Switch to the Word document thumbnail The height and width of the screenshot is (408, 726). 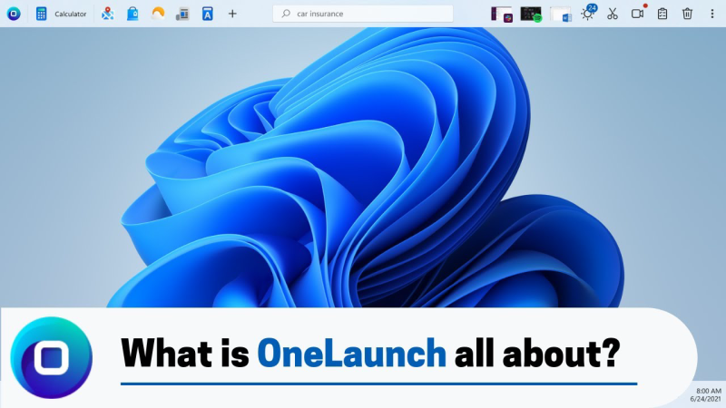point(561,15)
